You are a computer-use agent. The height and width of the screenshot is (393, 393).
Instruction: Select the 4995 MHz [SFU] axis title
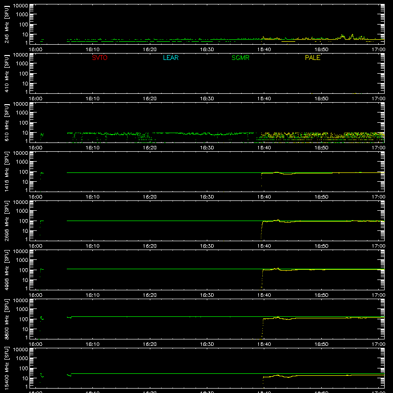click(x=7, y=270)
